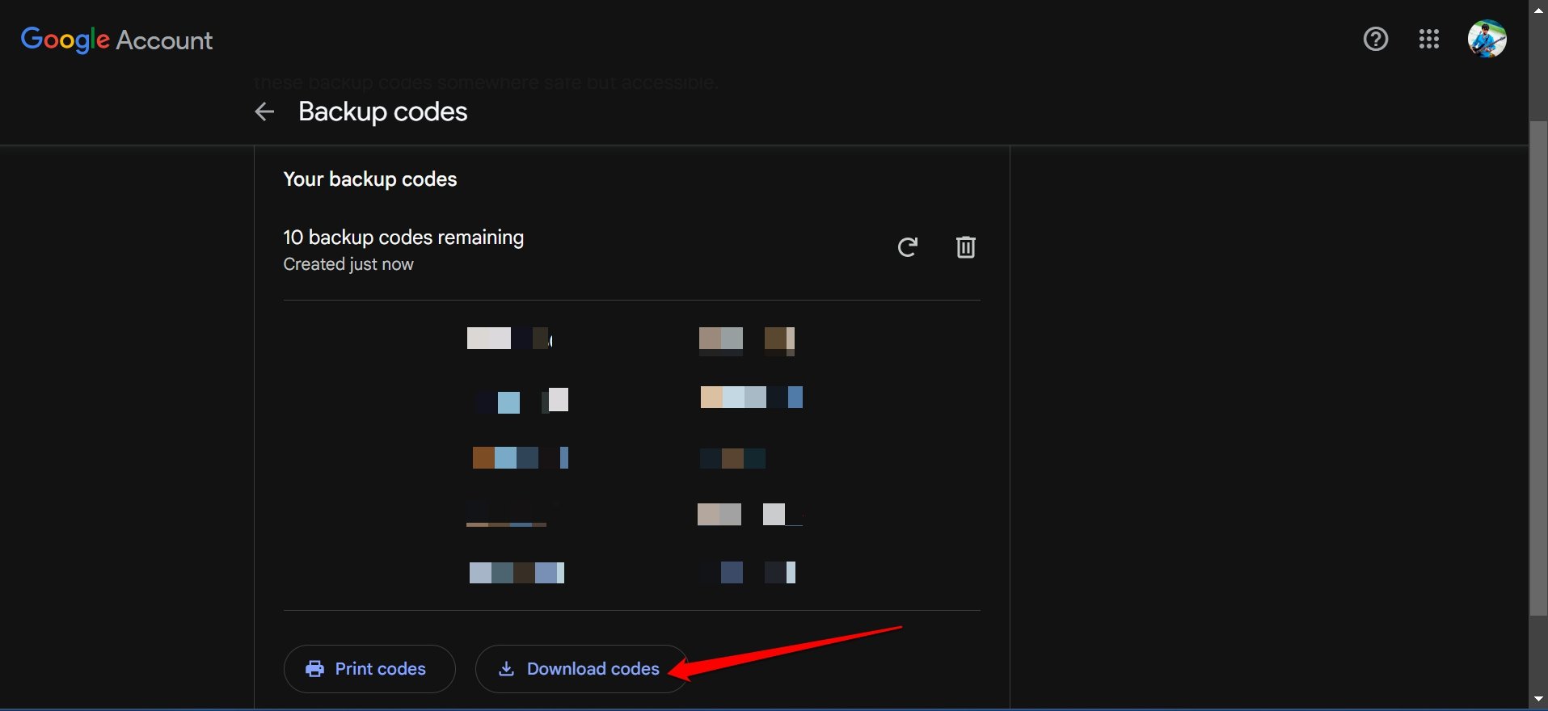
Task: Delete backup codes with the trash icon
Action: 965,247
